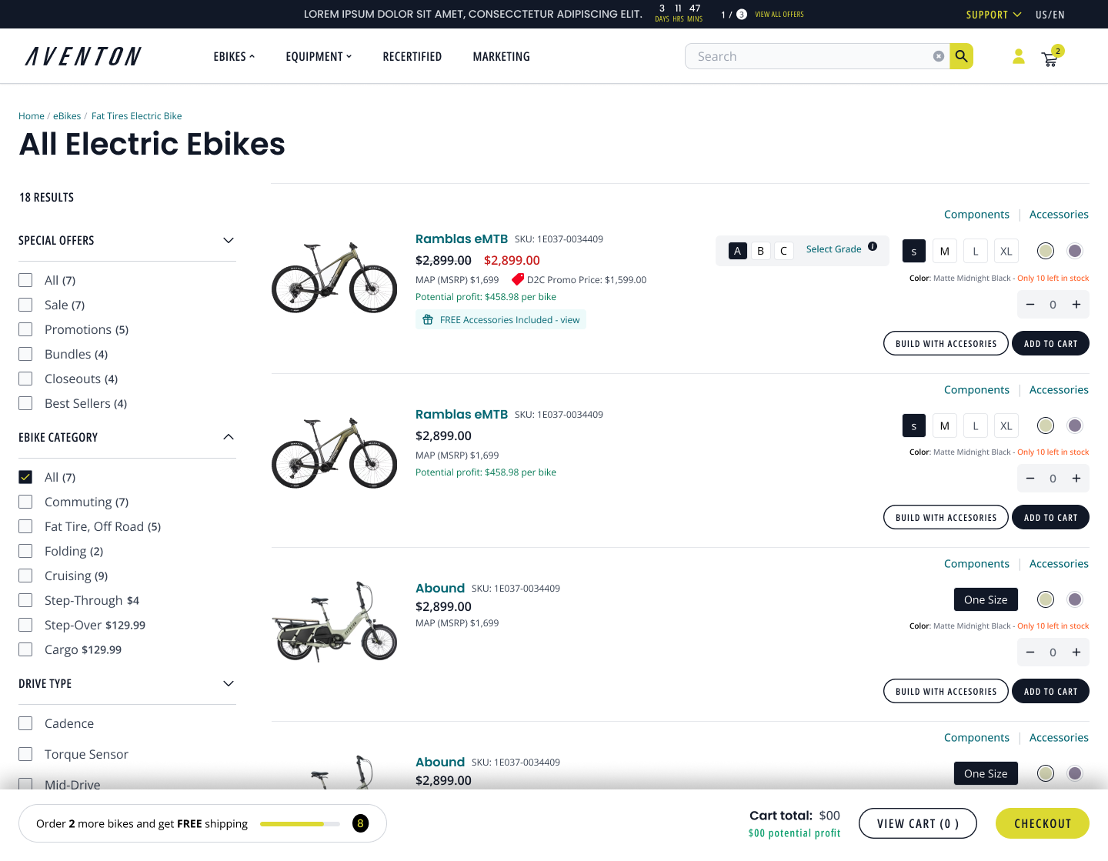Image resolution: width=1108 pixels, height=861 pixels.
Task: Click the View All Offers link
Action: tap(779, 15)
